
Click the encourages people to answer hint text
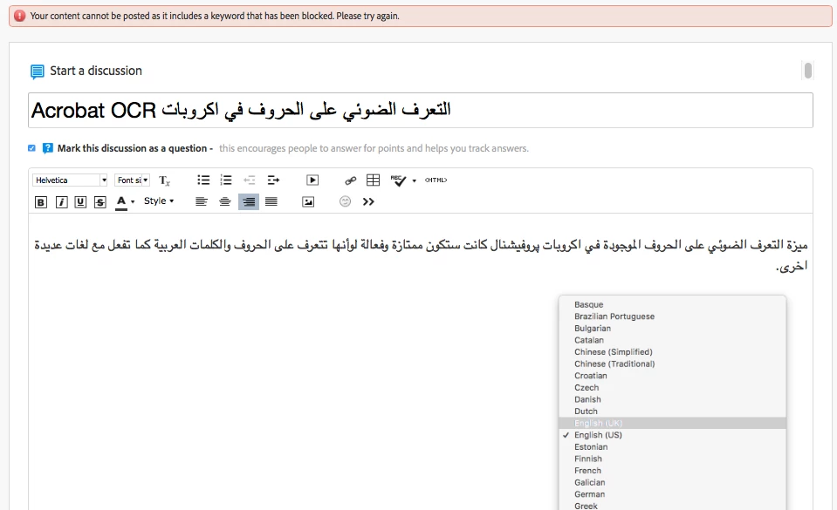[374, 148]
